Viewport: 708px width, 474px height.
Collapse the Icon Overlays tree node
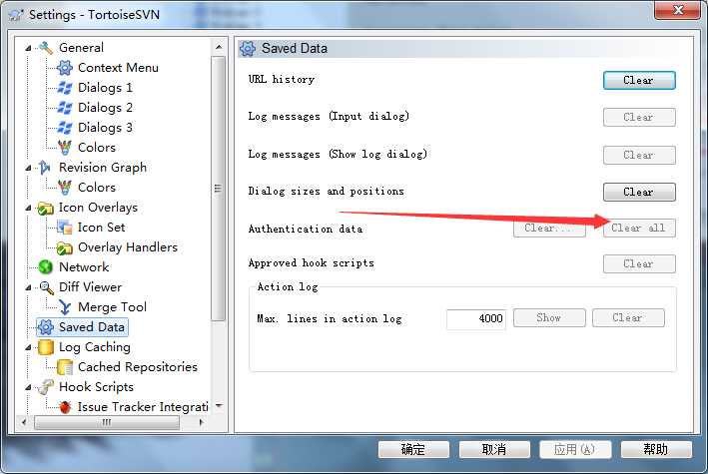tap(28, 208)
